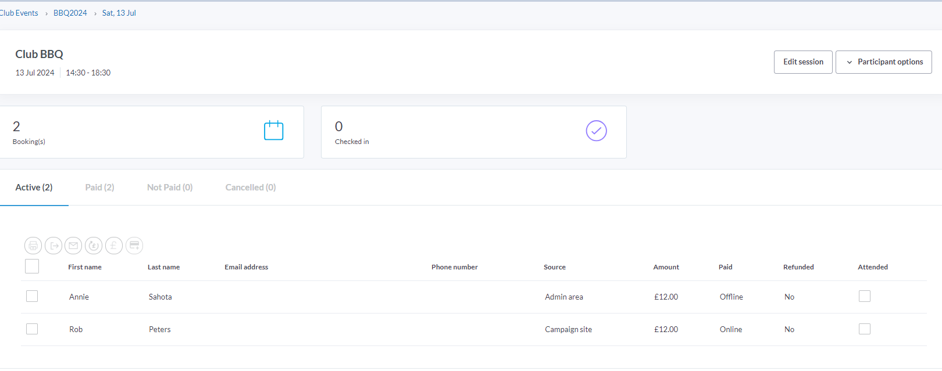Open the Not Paid (0) tab
942x371 pixels.
click(170, 188)
